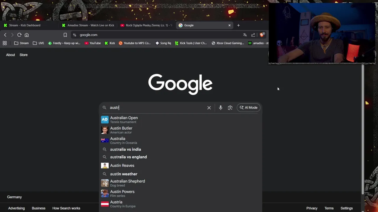
Task: Open the Advertising footer link
Action: coord(17,208)
